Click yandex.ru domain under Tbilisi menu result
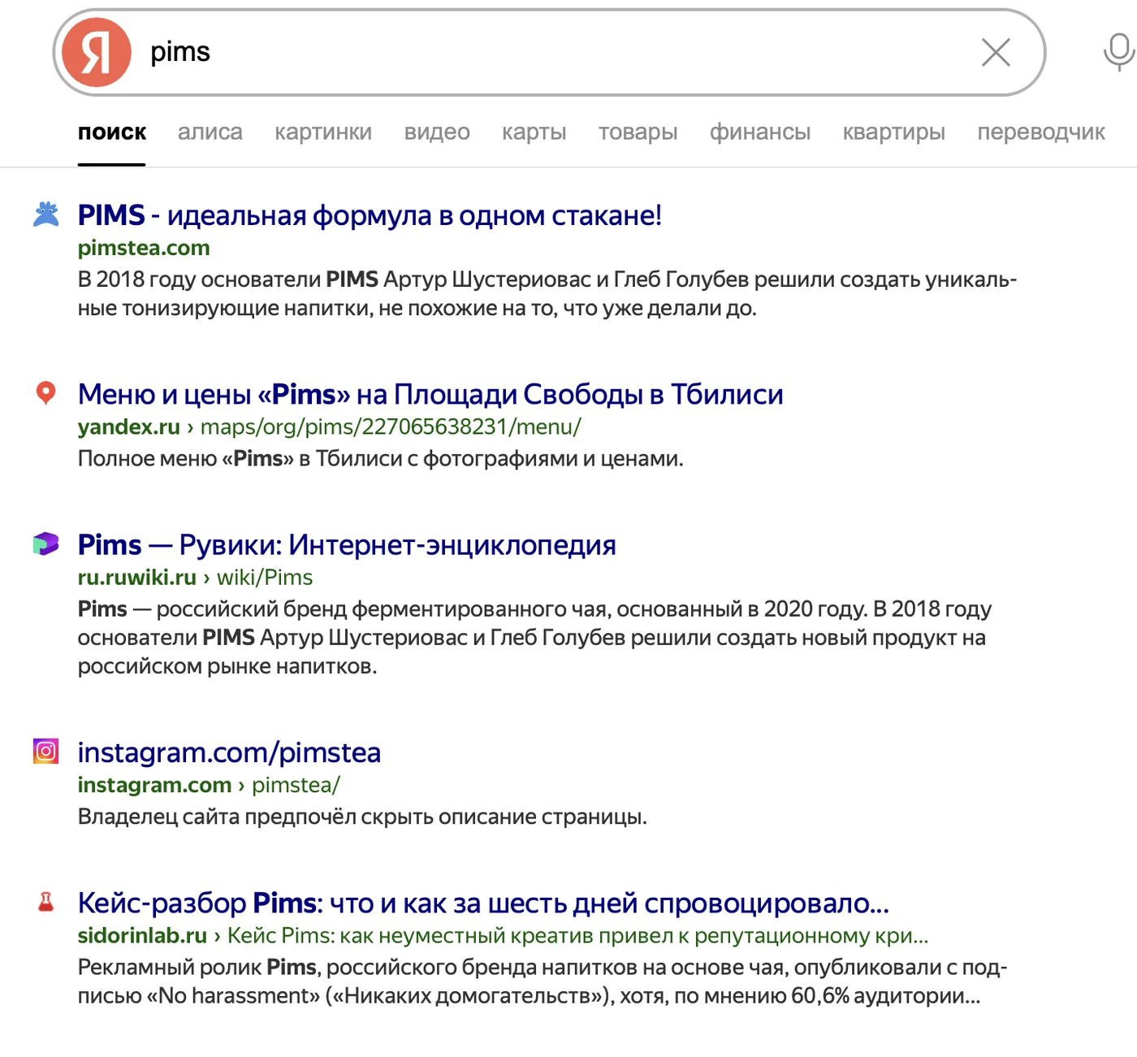The height and width of the screenshot is (1057, 1137). [129, 427]
